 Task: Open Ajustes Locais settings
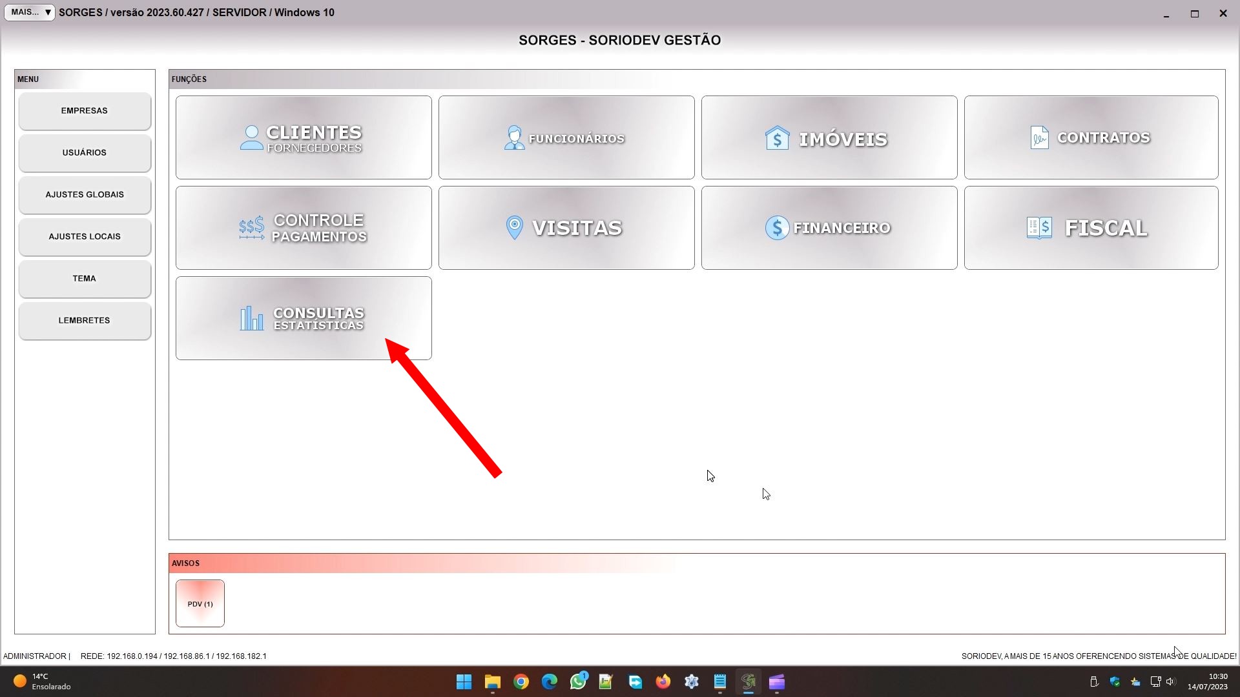point(85,237)
